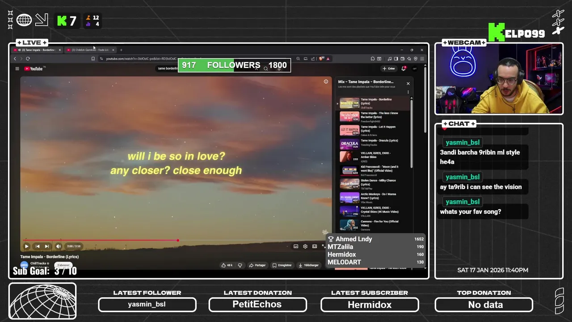
Task: Enter fullscreen in the YouTube player
Action: click(324, 246)
